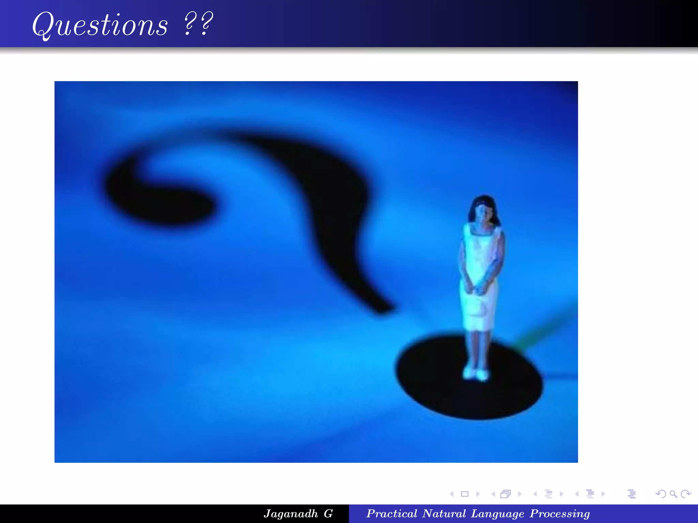This screenshot has height=523, width=698.
Task: Click the section navigation icon
Action: coord(590,494)
